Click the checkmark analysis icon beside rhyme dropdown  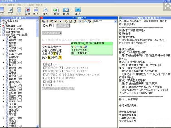(89, 21)
